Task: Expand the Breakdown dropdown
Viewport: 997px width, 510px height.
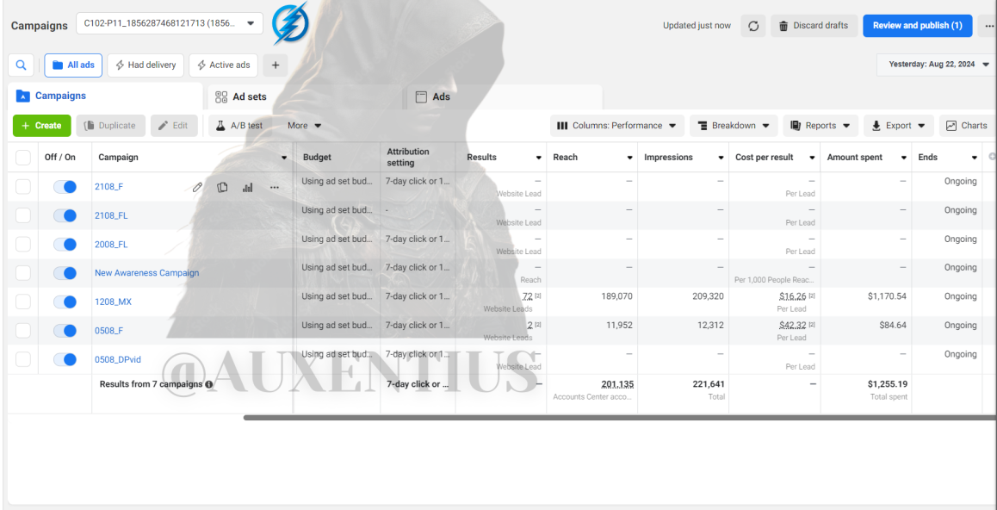Action: 734,125
